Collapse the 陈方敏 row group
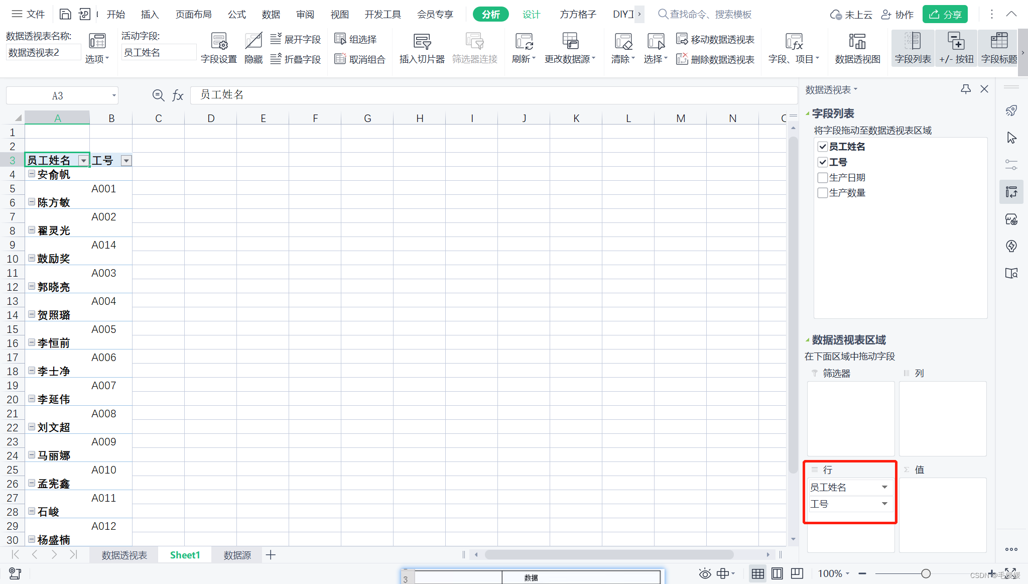This screenshot has height=584, width=1028. click(32, 202)
